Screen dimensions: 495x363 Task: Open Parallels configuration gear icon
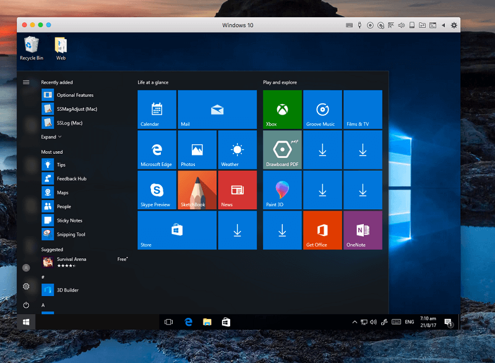454,25
